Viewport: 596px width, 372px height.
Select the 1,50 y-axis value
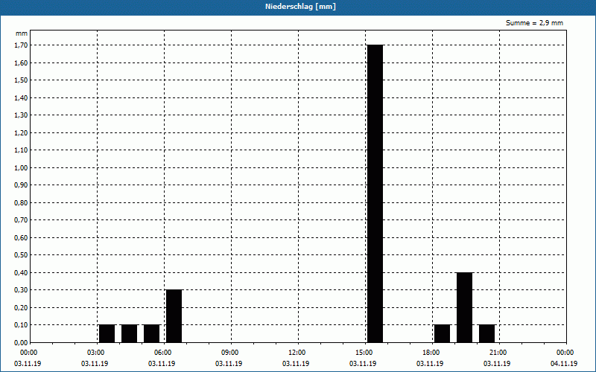(21, 80)
